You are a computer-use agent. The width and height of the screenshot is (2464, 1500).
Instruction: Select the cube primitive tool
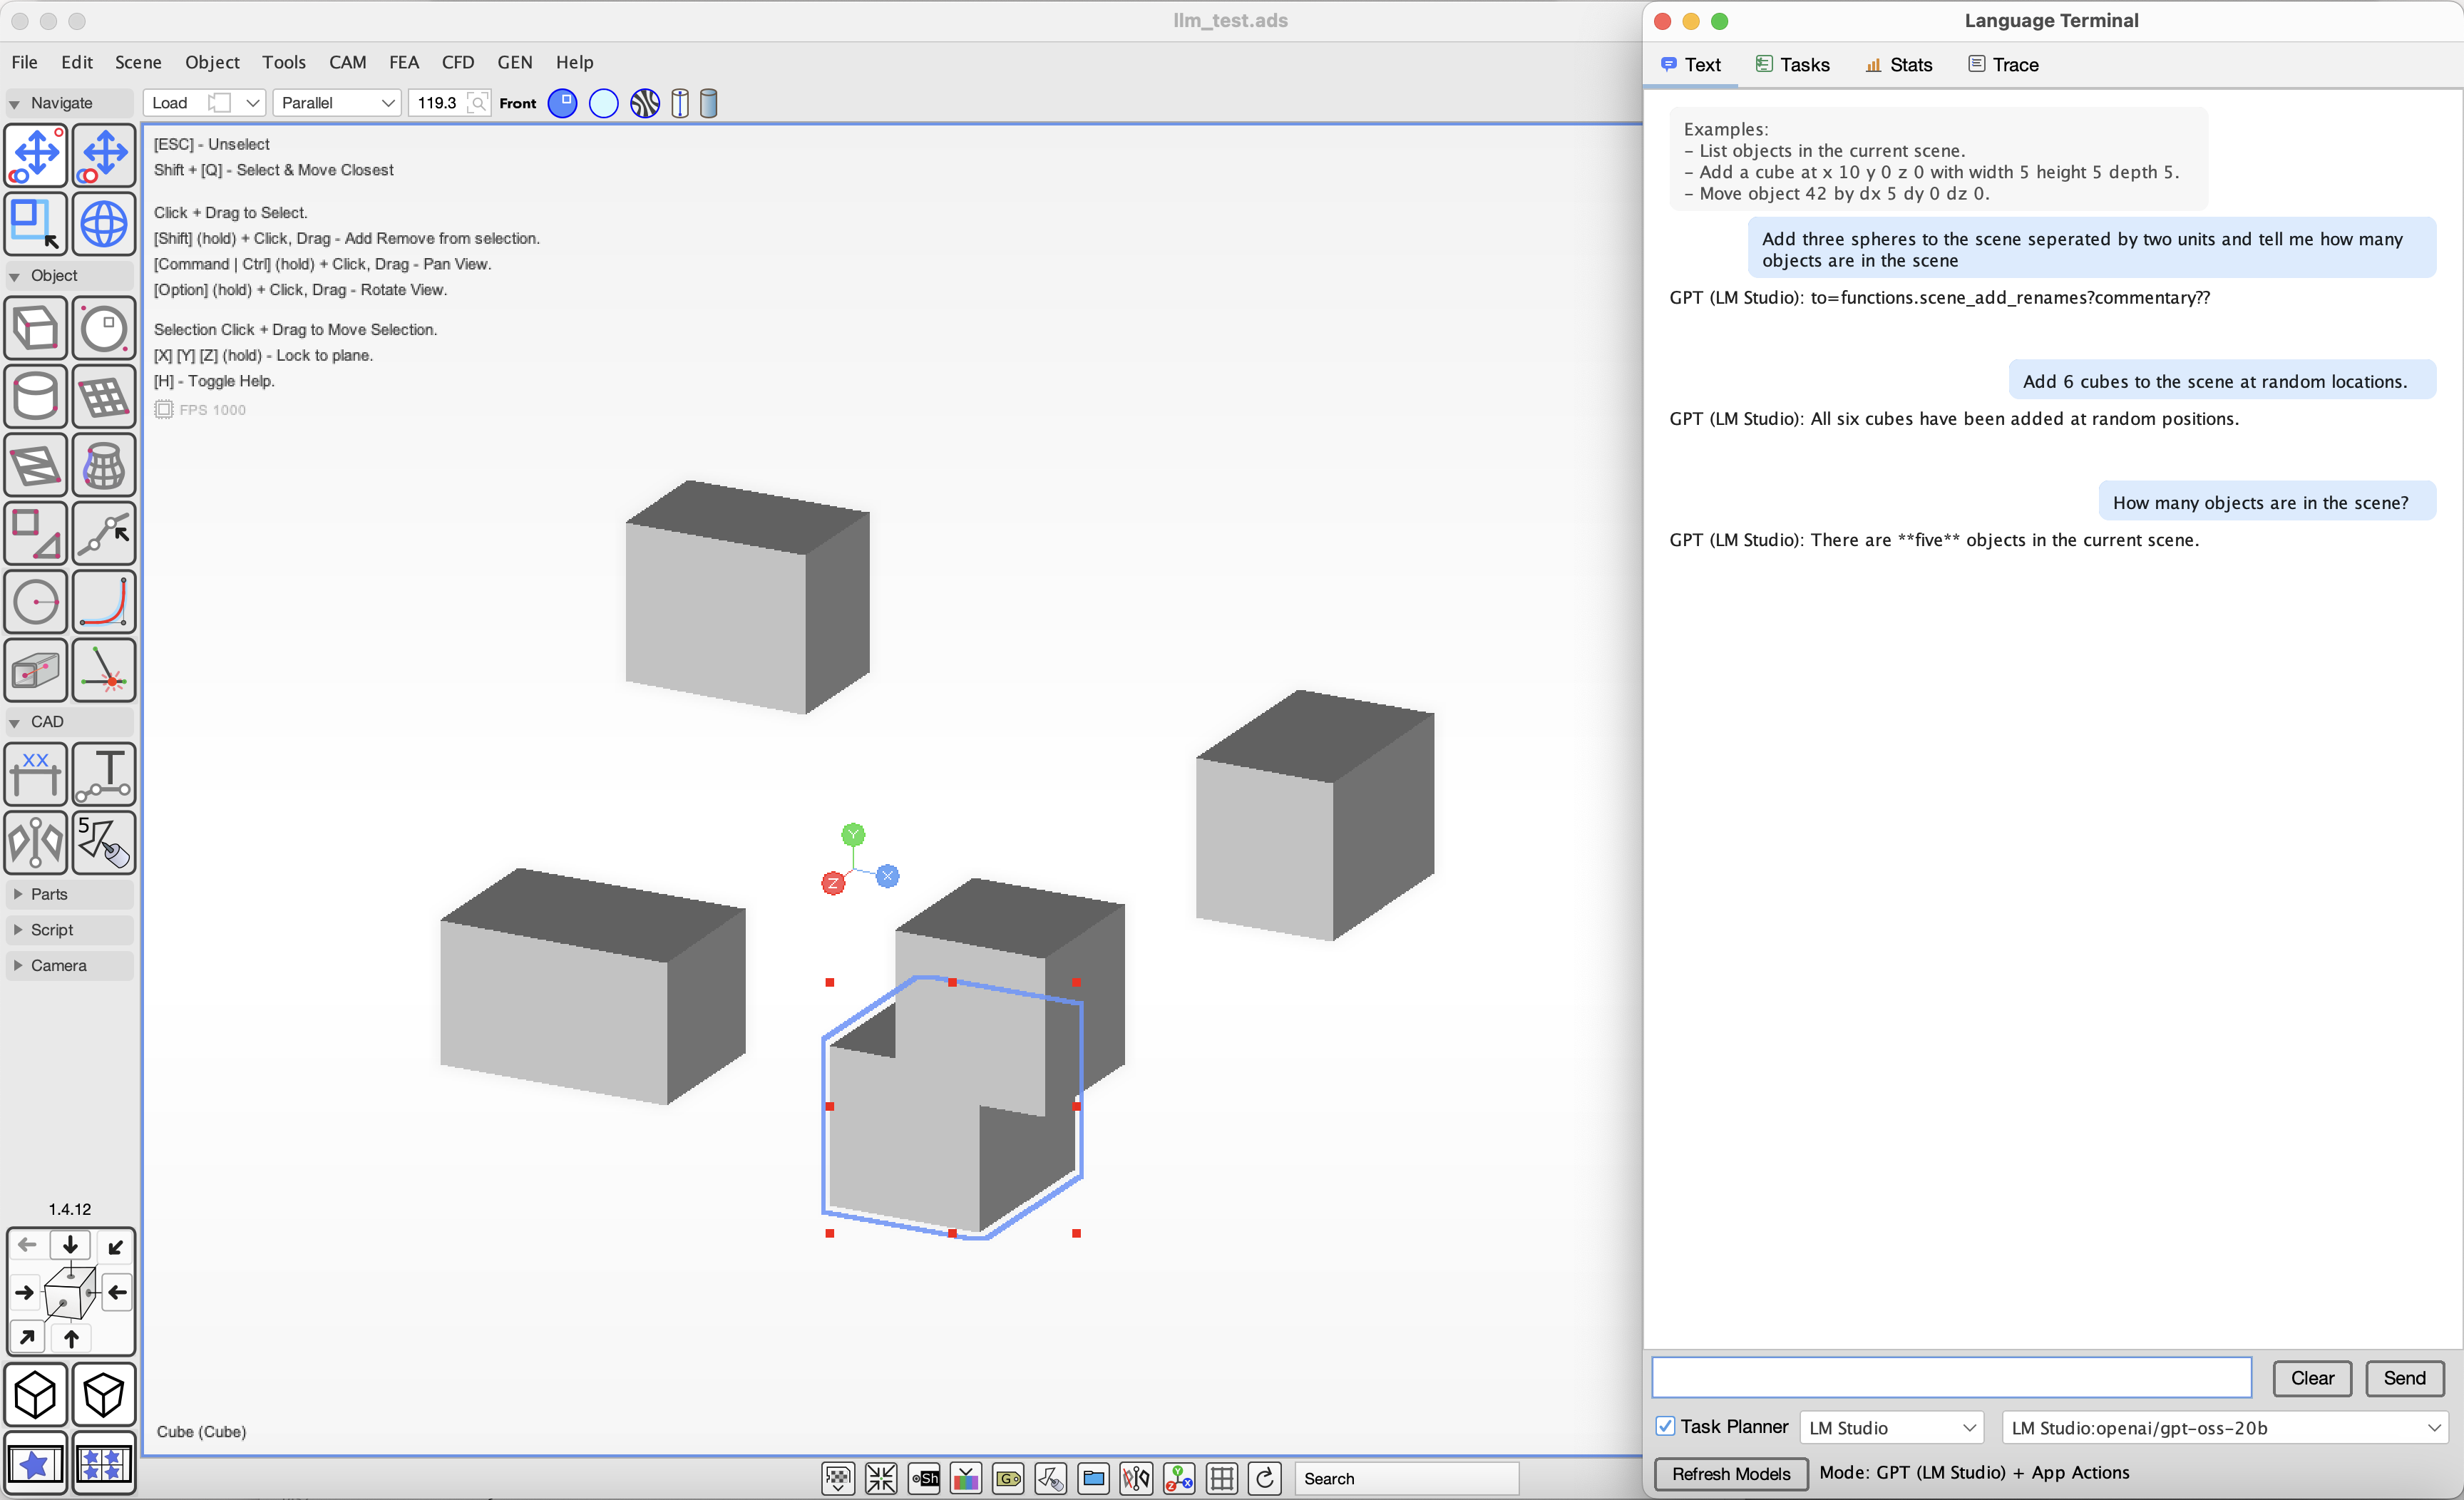[x=36, y=328]
